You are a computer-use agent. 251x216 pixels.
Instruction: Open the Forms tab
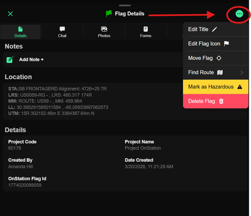tap(146, 32)
